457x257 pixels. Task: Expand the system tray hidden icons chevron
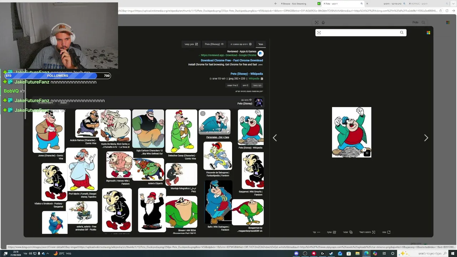click(48, 253)
